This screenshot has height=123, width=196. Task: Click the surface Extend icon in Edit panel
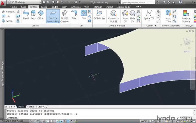(x=90, y=16)
